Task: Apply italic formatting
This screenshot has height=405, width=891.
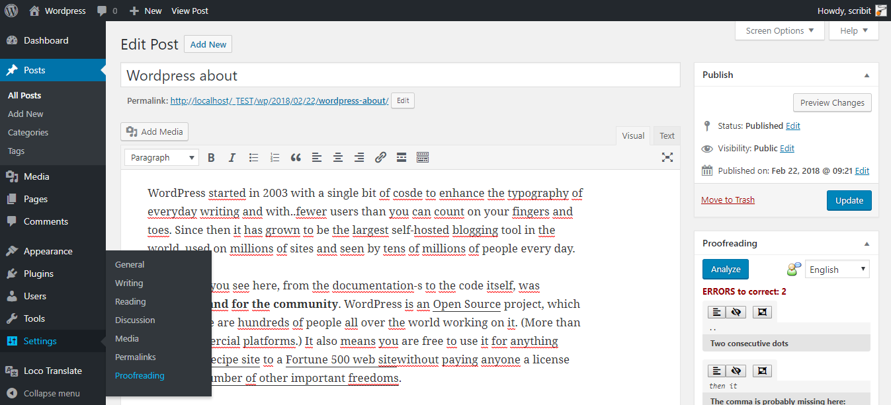Action: click(232, 157)
